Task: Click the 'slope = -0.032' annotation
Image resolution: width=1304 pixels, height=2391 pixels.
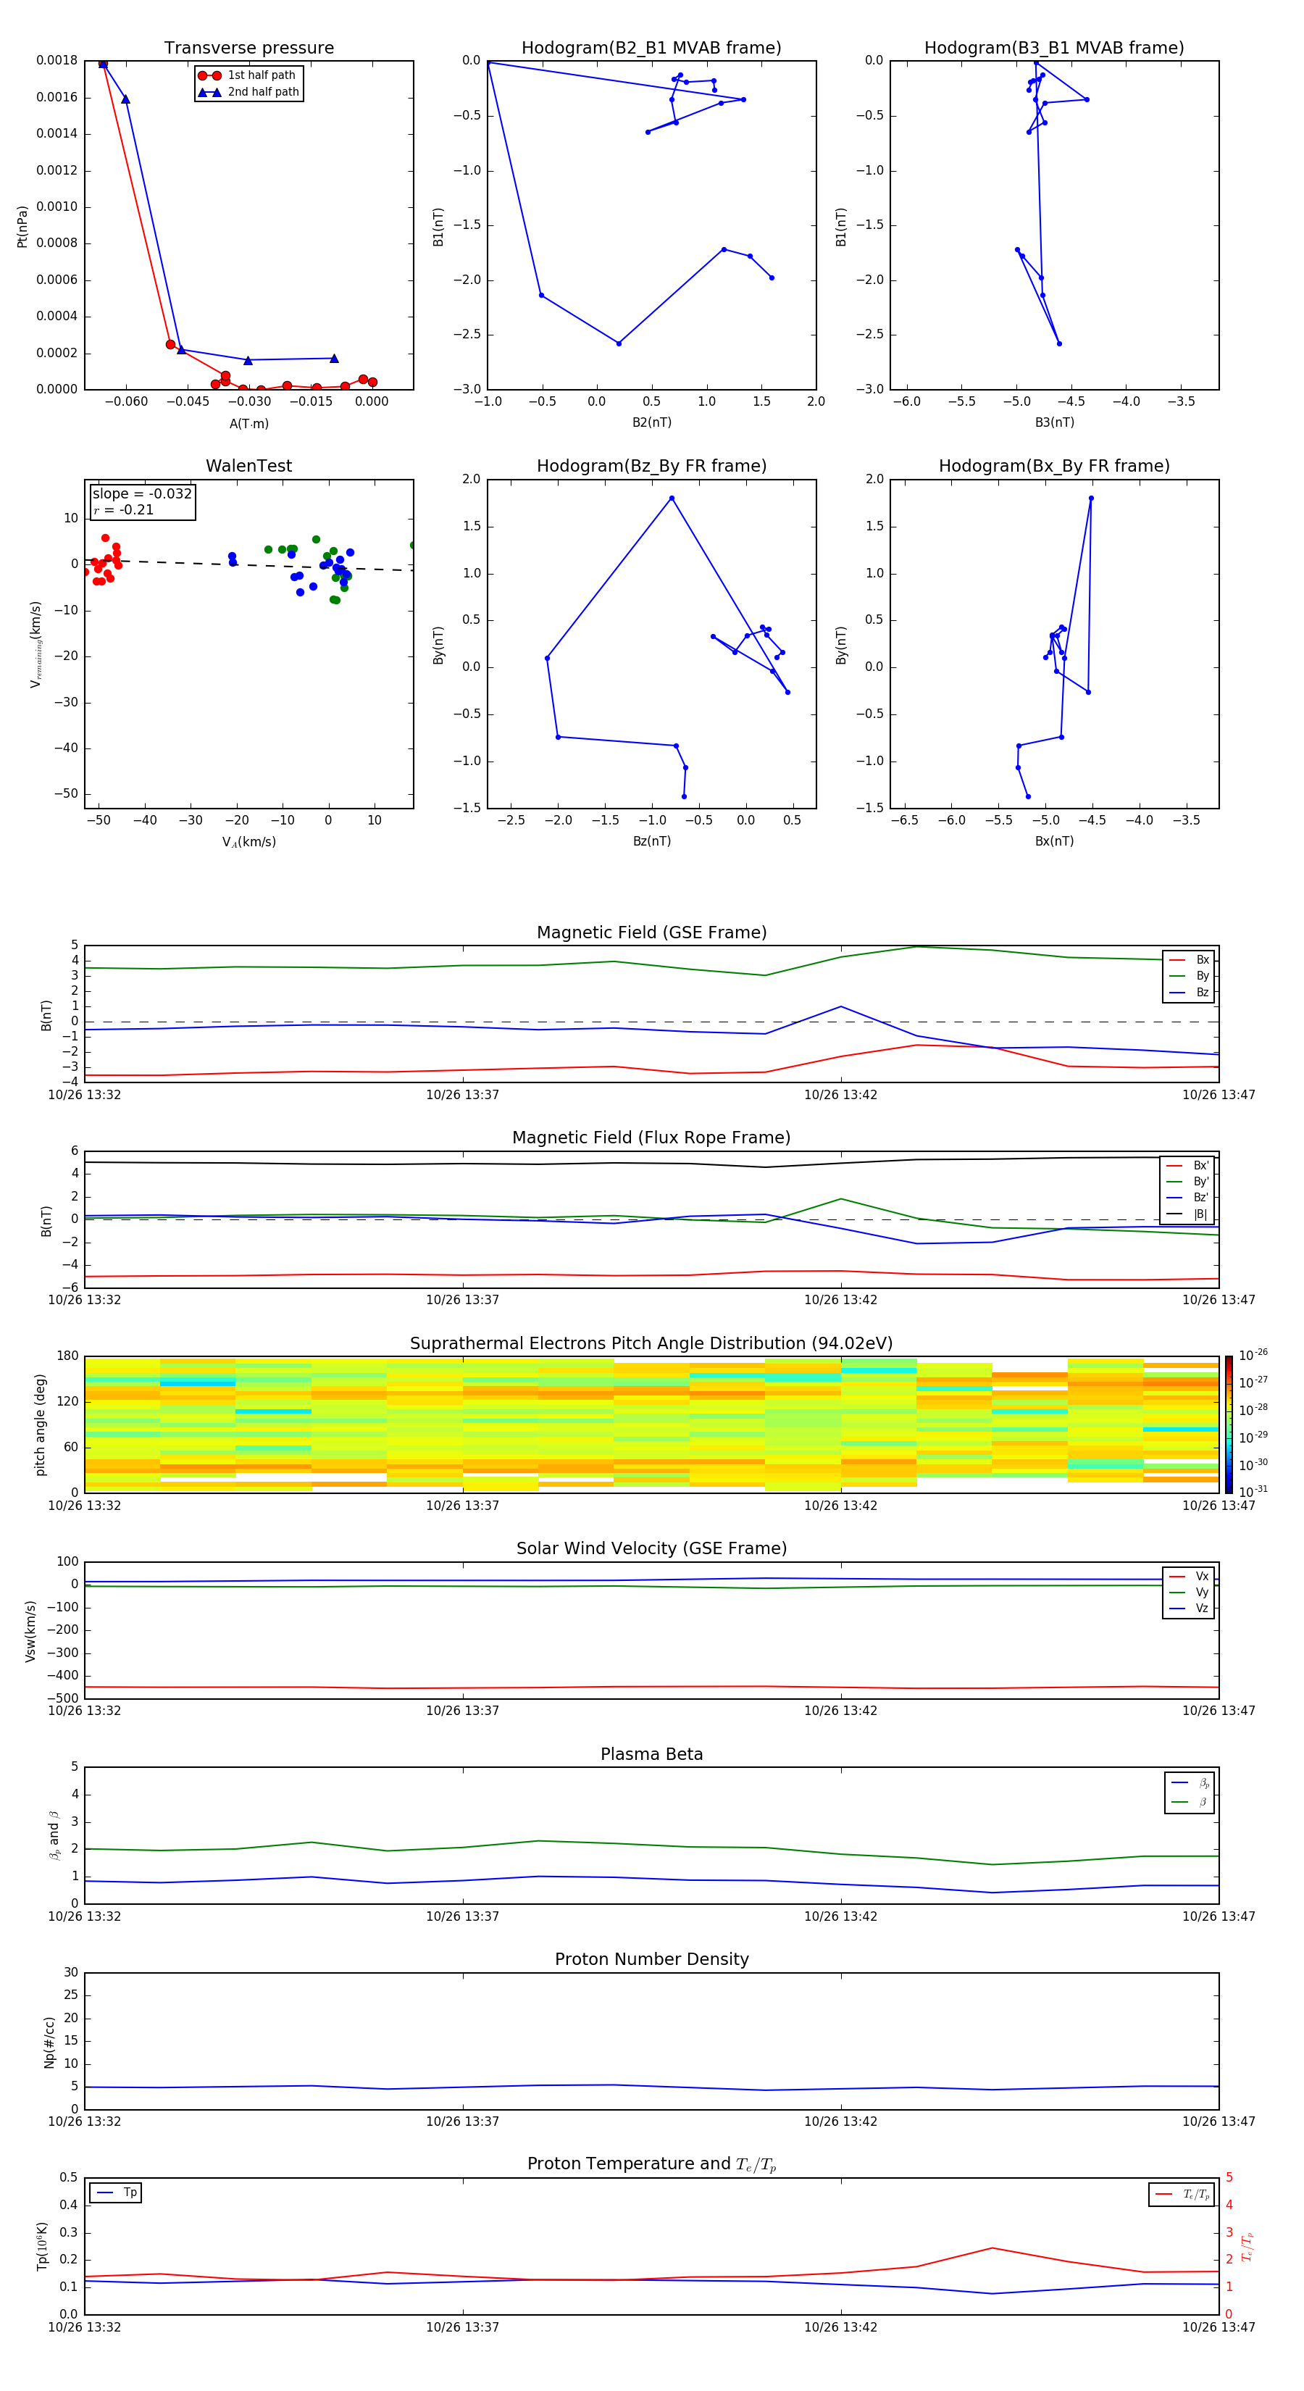Action: (142, 494)
